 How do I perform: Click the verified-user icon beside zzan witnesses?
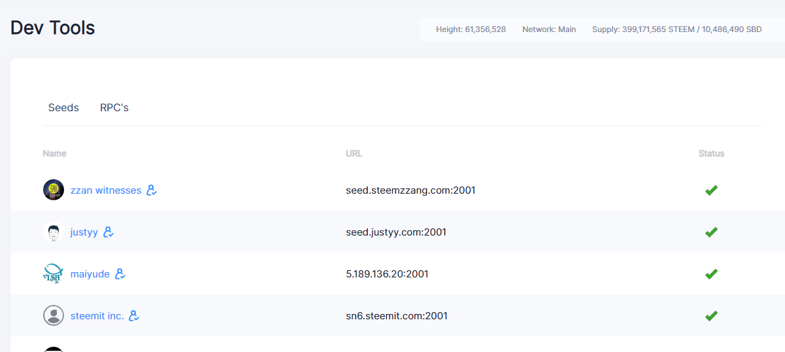[152, 190]
